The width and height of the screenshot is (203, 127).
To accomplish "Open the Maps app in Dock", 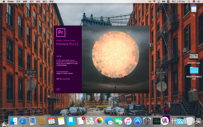I will [90, 121].
